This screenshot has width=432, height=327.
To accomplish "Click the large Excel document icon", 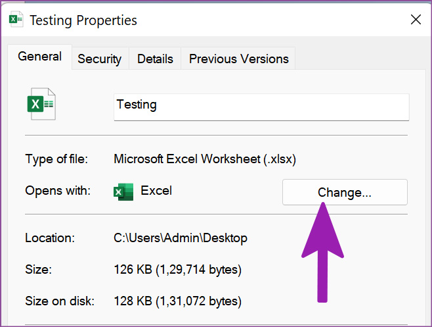I will click(x=41, y=104).
